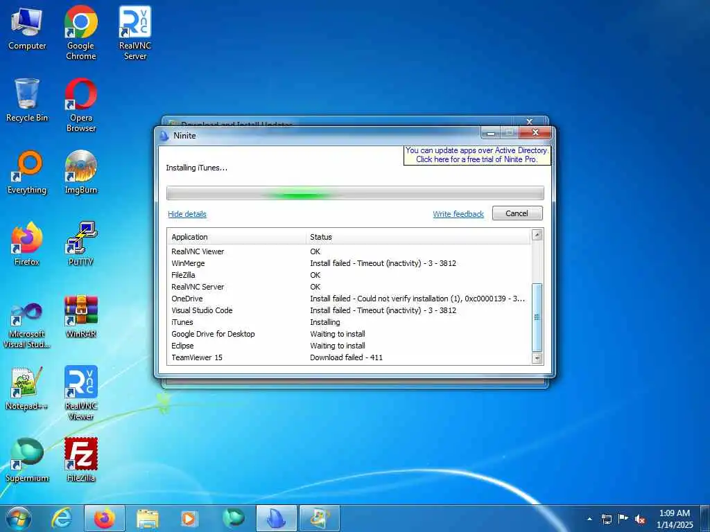Launch Internet Explorer from the taskbar
This screenshot has height=532, width=710.
click(x=62, y=518)
